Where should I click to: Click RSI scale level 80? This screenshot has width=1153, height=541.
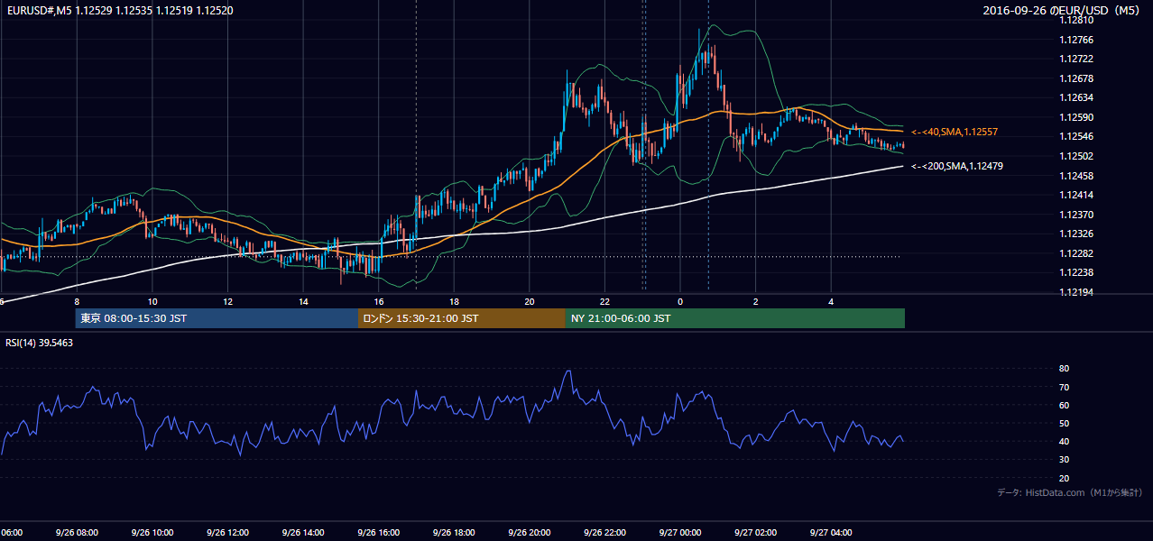(1065, 369)
